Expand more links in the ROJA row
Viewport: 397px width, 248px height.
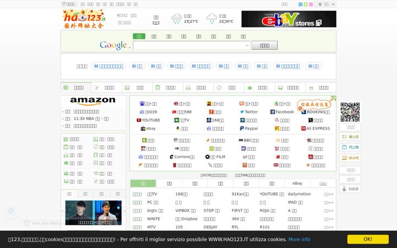[x=329, y=211]
